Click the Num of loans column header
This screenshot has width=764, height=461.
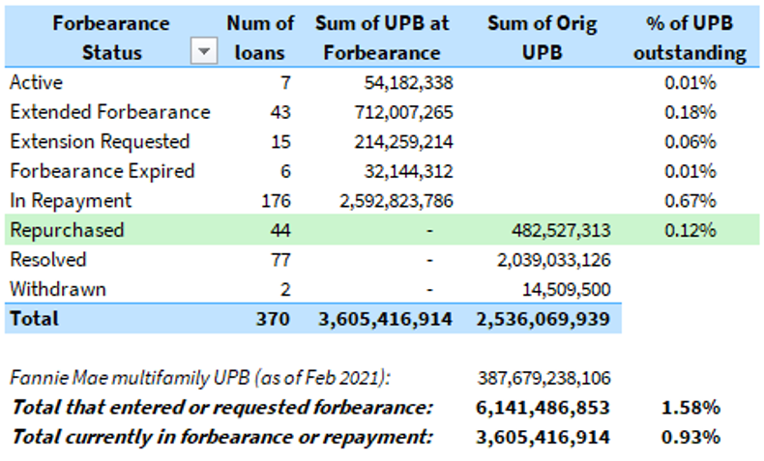point(259,37)
